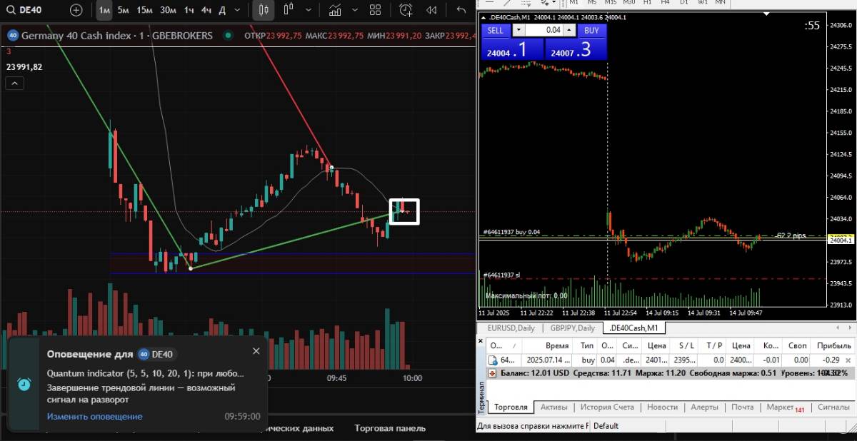Select the .DE40Cash,M1 chart tab
The height and width of the screenshot is (441, 857).
[633, 328]
